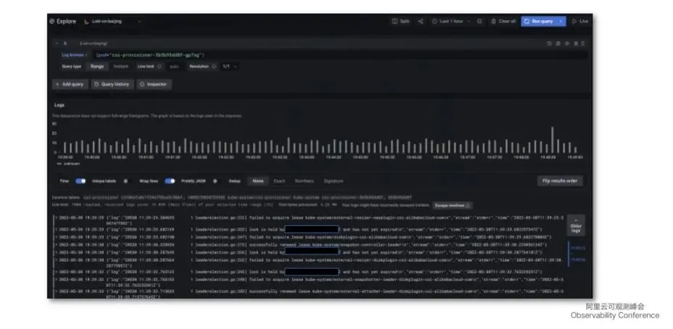The image size is (673, 329).
Task: Click the share shortened link icon
Action: coord(420,21)
